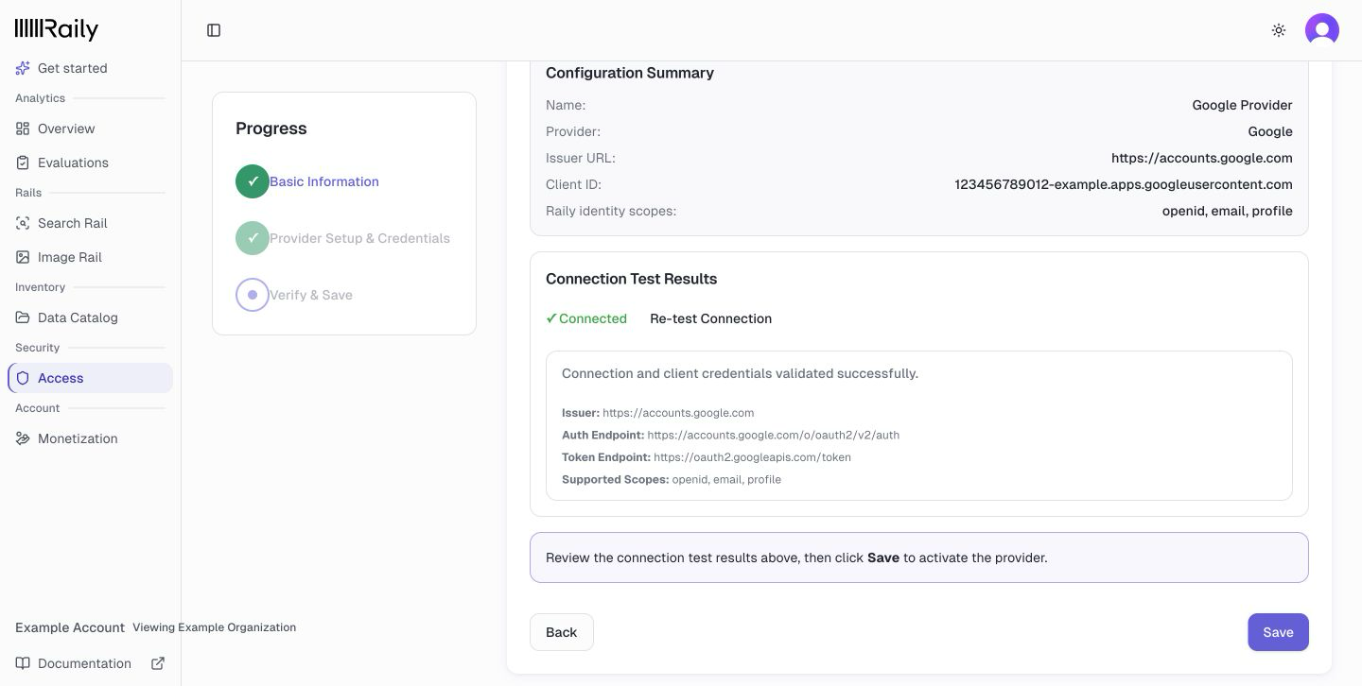Open Documentation link
Screen dimensions: 1362x686
(x=90, y=663)
